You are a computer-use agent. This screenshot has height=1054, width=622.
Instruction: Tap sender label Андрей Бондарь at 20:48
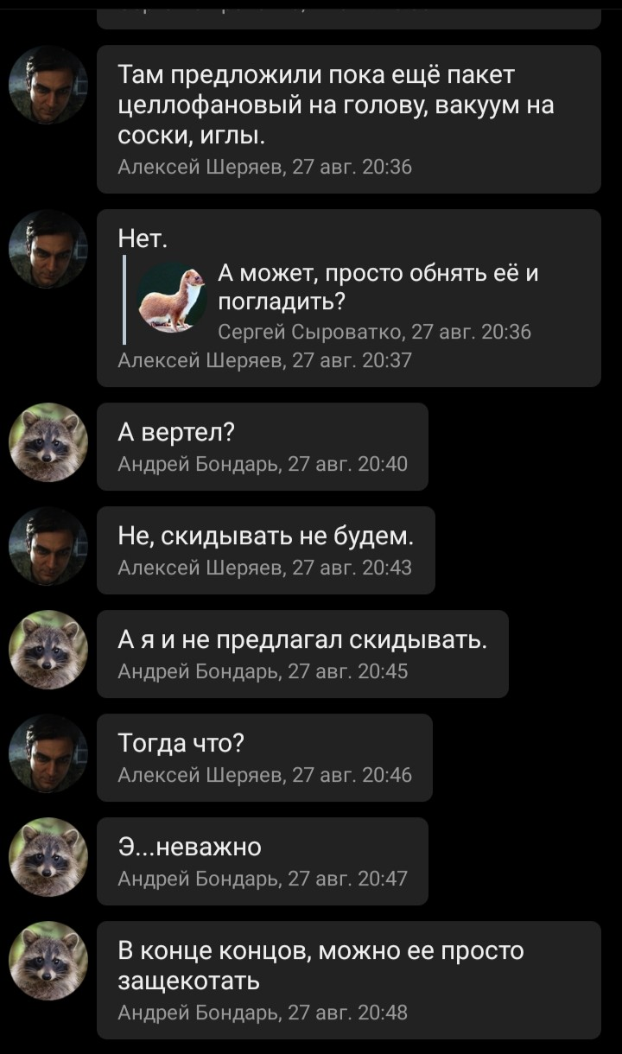click(x=199, y=1013)
